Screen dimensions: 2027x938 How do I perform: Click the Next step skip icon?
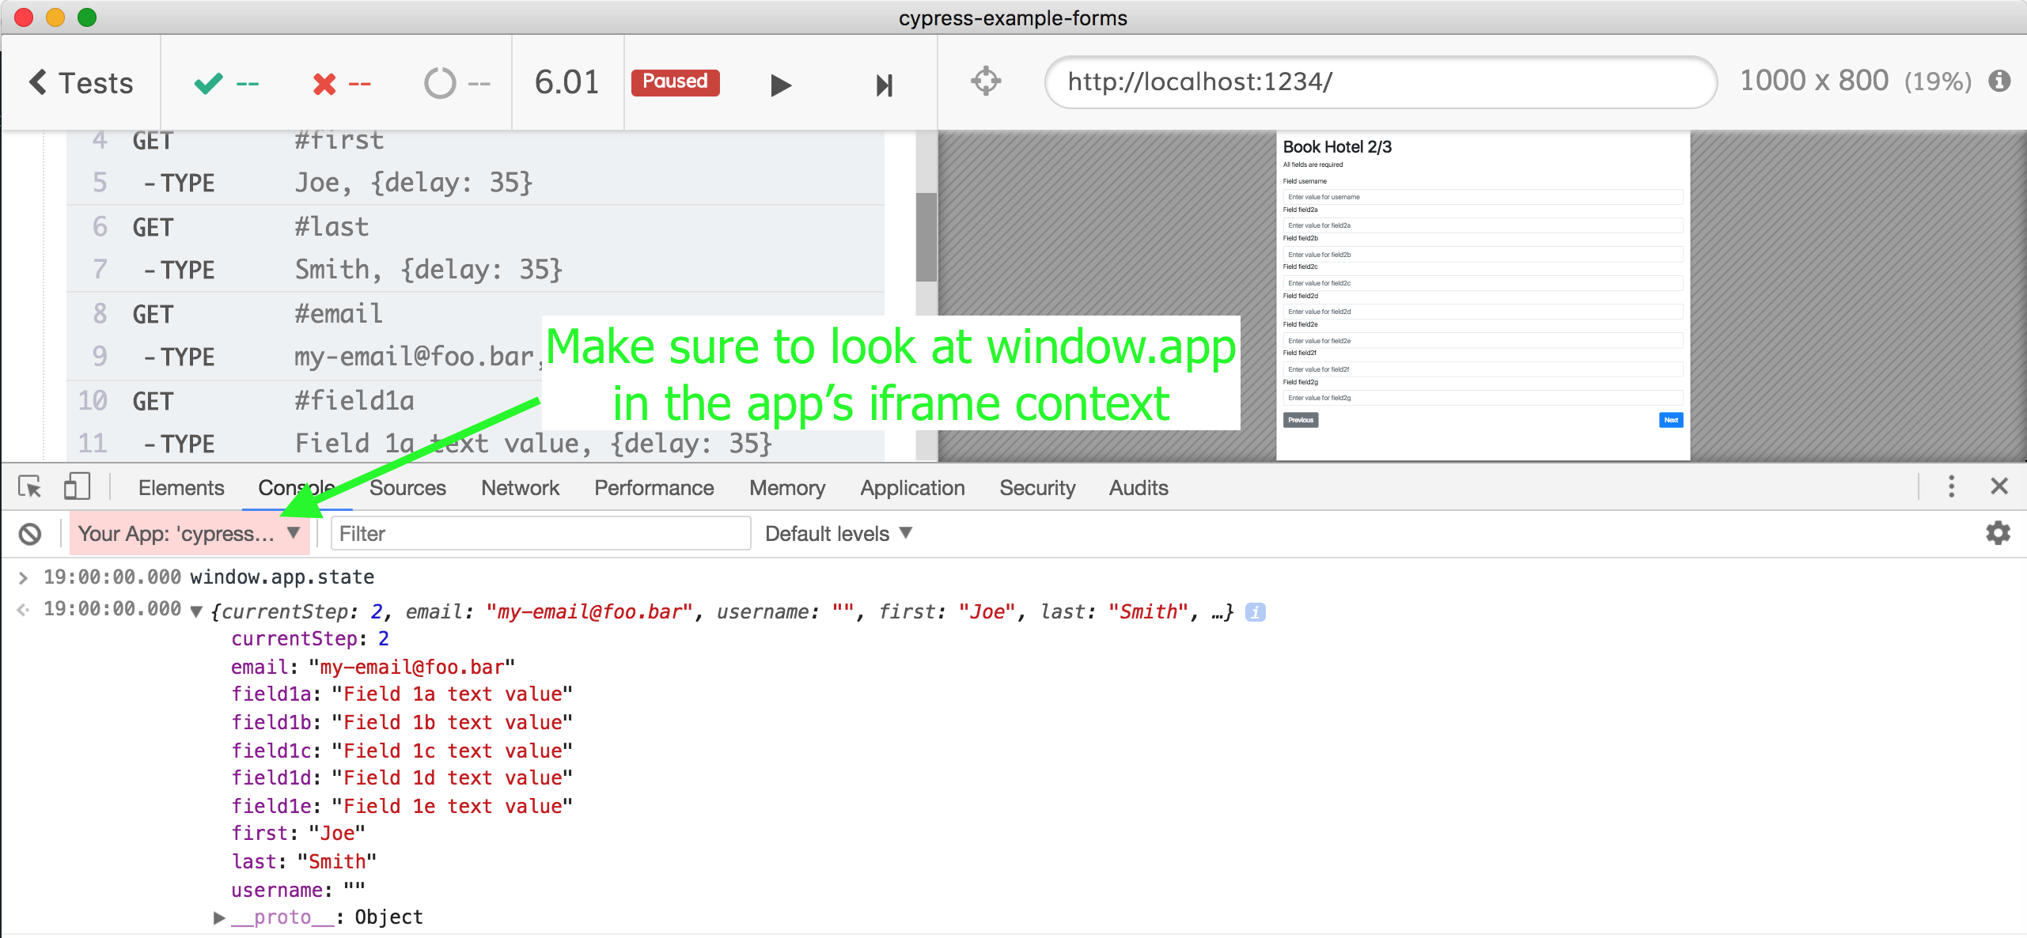[884, 84]
